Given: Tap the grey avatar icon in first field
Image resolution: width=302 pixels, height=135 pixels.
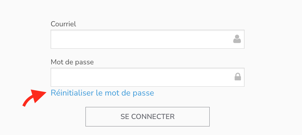Looking at the screenshot, I should tap(237, 39).
